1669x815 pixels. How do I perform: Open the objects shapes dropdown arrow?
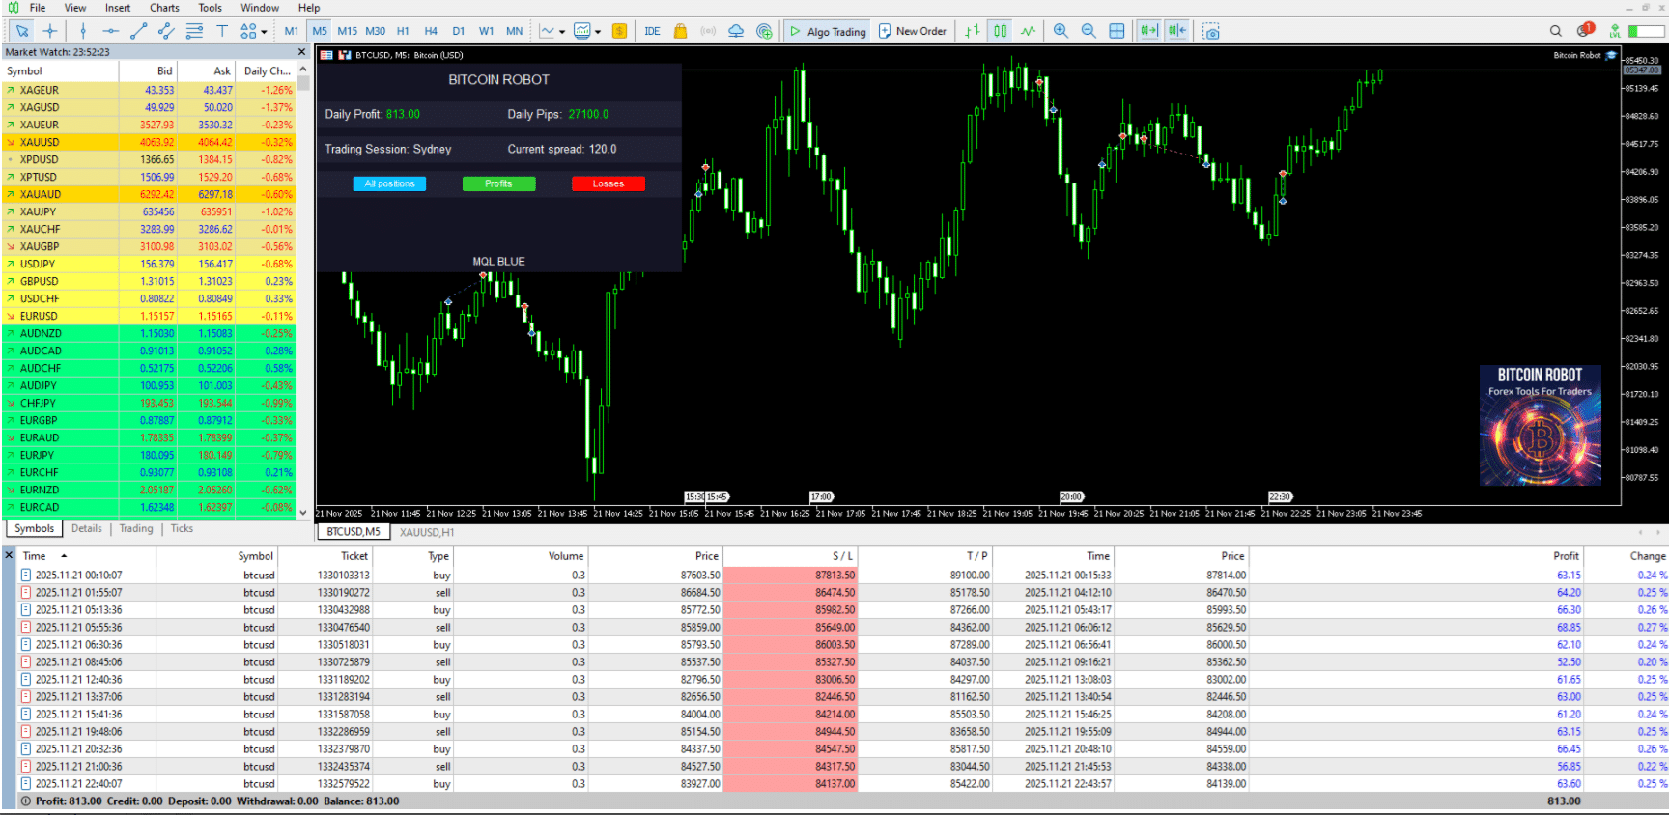[x=264, y=32]
